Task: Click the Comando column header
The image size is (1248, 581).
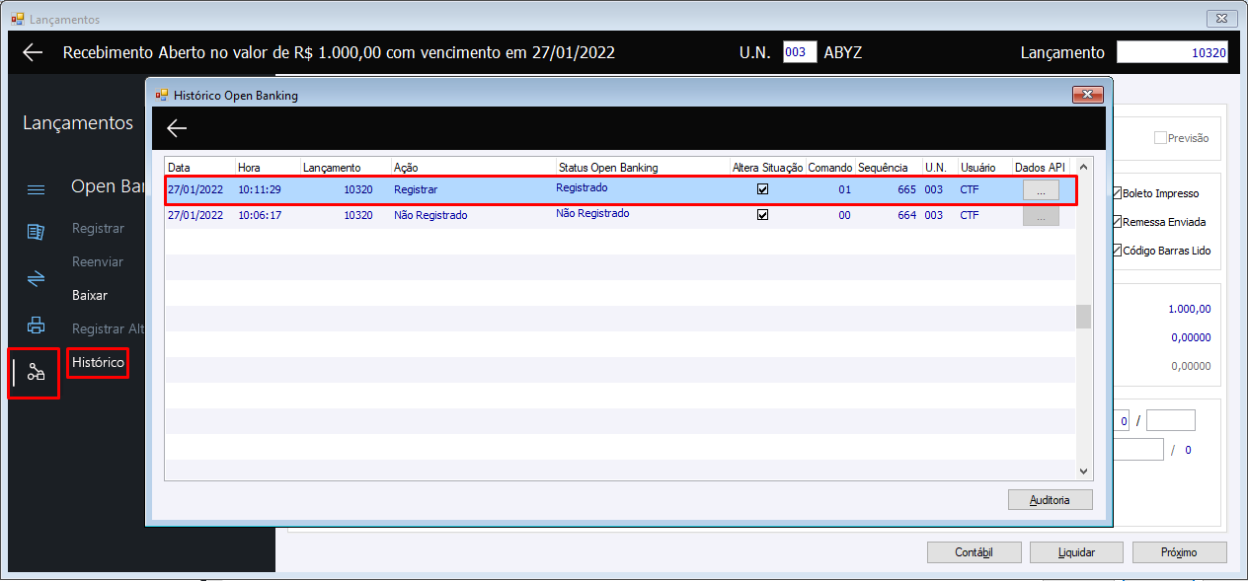Action: [830, 167]
